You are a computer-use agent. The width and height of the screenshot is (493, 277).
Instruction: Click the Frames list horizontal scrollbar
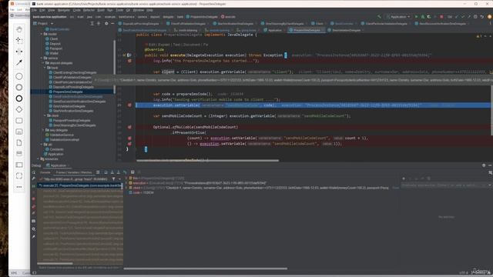(x=55, y=263)
